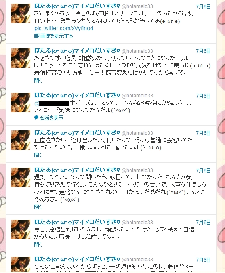Click the speech bubble icon beside 会話を表示
Screen dimensions: 225x273
(x=36, y=118)
